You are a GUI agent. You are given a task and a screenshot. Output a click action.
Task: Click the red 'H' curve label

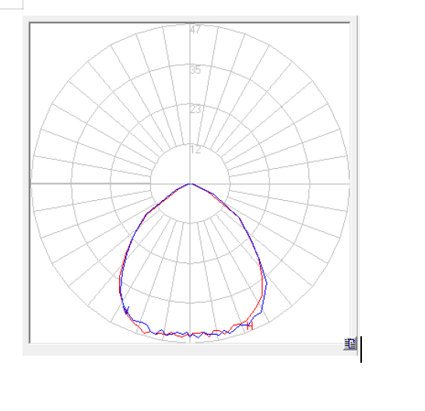click(x=250, y=326)
